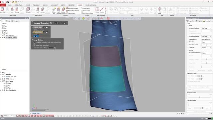Confirm Legacy Boundary Fit with next arrow
213x120 pixels.
pos(56,23)
